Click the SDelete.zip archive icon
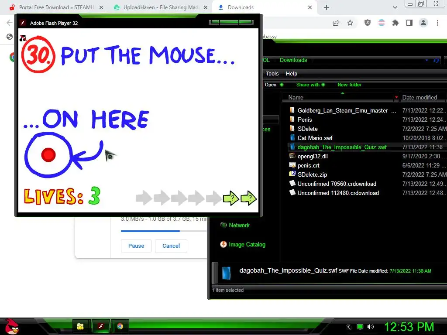The height and width of the screenshot is (335, 447). [292, 174]
